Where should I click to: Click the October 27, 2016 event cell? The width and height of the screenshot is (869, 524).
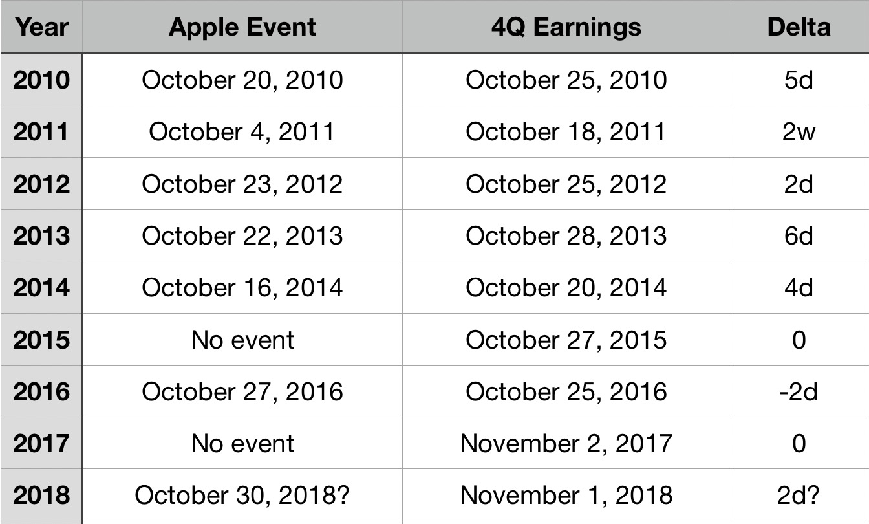pyautogui.click(x=242, y=391)
